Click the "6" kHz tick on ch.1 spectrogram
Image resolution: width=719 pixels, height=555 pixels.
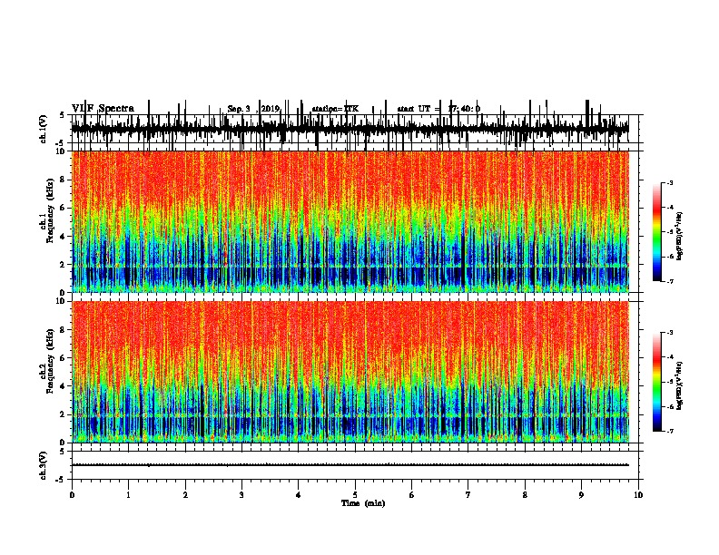pos(63,208)
